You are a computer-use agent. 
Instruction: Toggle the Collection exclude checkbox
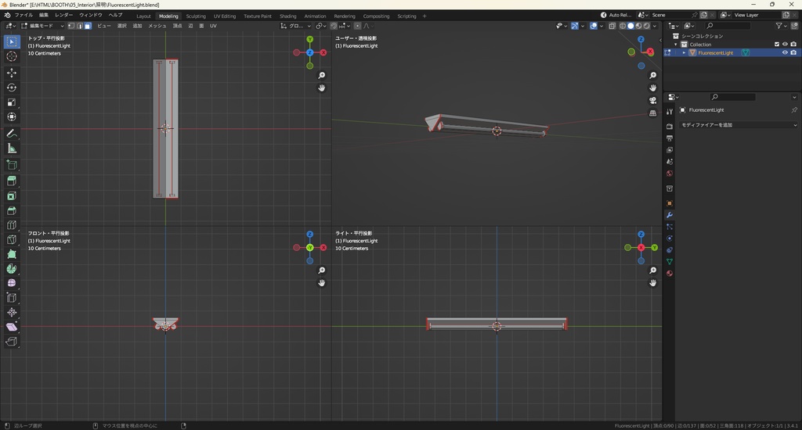(x=777, y=45)
